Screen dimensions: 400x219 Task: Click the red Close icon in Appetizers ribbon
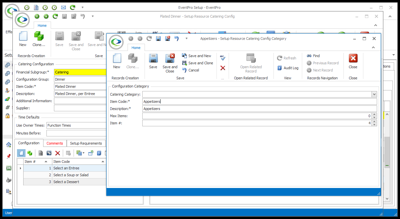(353, 61)
